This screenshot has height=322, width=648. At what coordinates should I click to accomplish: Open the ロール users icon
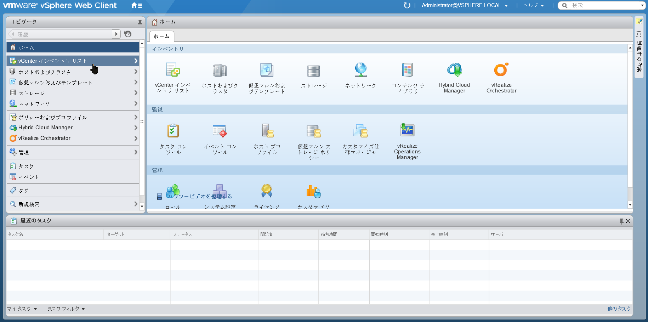point(173,191)
